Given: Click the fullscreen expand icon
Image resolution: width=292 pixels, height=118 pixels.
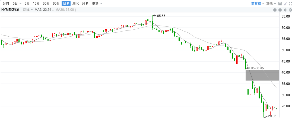Looking at the screenshot, I should pos(290,4).
